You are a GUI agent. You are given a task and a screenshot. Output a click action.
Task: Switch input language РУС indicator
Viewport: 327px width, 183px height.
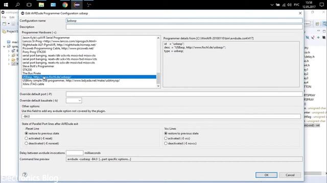296,5
